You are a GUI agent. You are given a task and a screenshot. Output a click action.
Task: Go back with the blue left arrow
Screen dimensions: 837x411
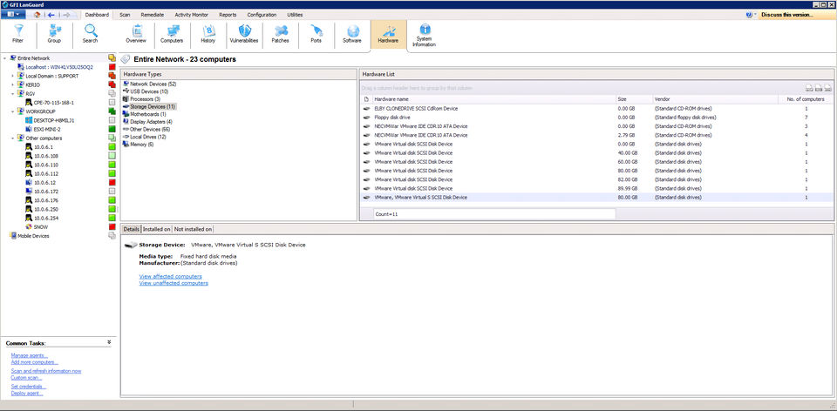pos(51,15)
